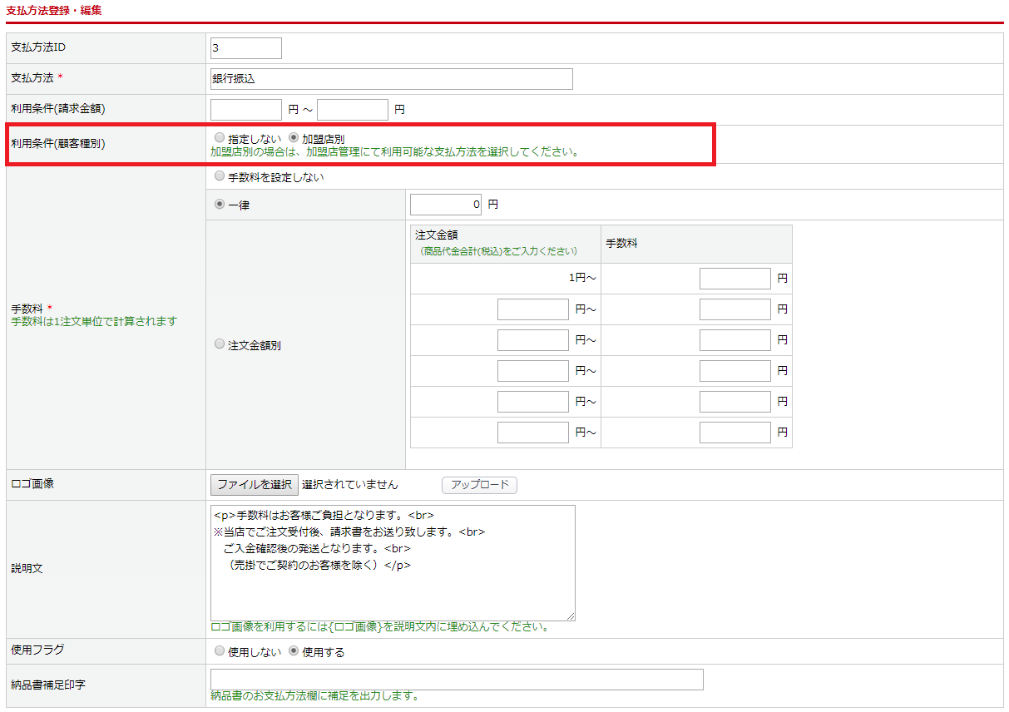Click the maximum 請求金額 input field
Viewport: 1009px width, 712px height.
point(353,110)
